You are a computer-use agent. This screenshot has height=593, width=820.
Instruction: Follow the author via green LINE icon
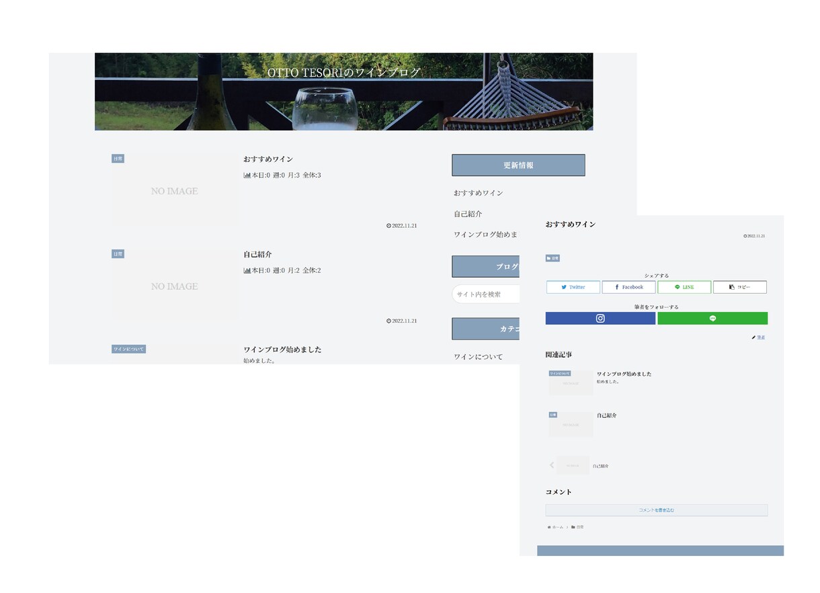712,319
